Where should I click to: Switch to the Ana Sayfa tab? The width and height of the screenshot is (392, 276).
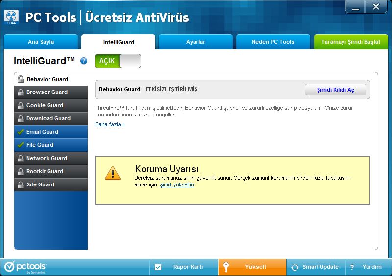[41, 42]
